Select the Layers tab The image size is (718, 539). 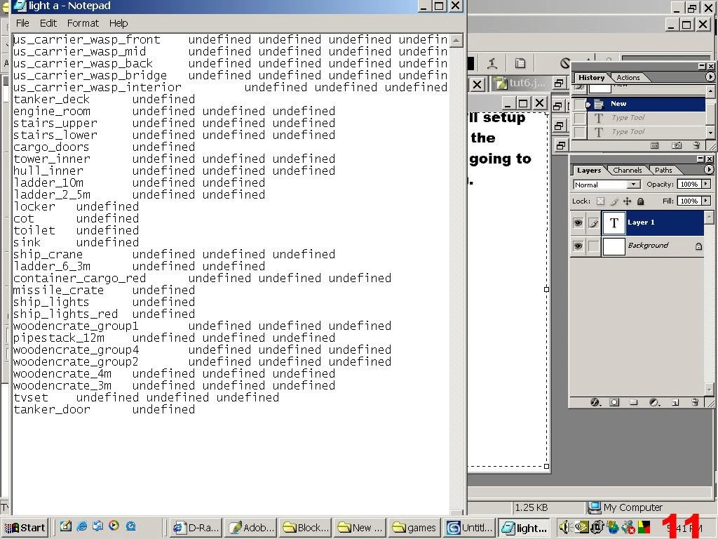[589, 170]
